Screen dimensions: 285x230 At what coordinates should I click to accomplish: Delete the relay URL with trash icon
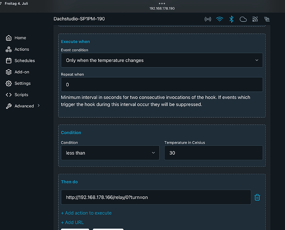pos(257,197)
